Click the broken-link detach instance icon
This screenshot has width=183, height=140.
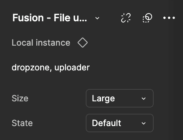pyautogui.click(x=126, y=18)
